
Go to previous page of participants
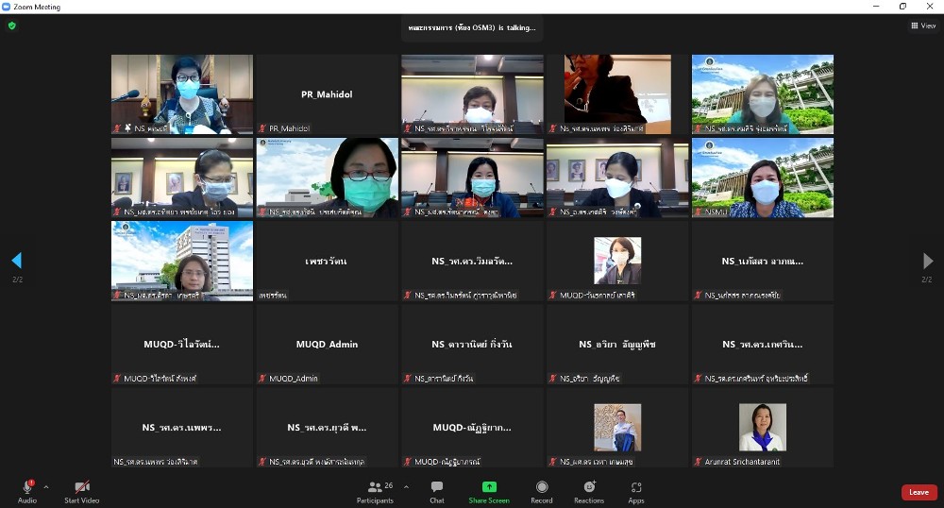(16, 261)
